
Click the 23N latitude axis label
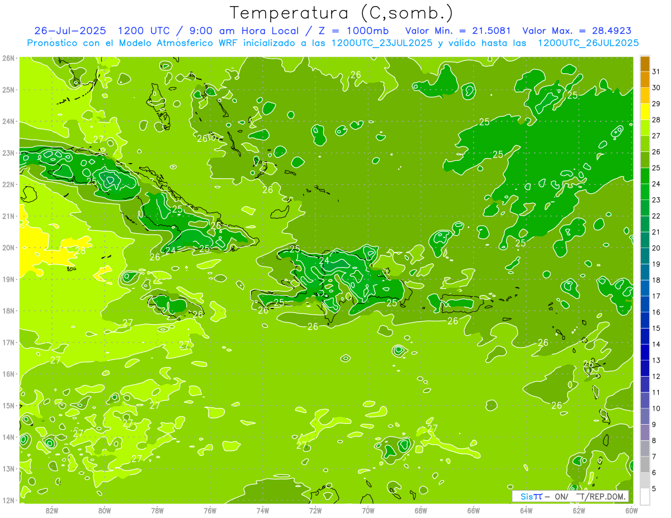[8, 153]
